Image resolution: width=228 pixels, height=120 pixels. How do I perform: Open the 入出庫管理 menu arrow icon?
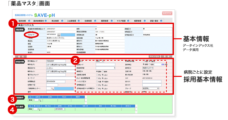point(79,21)
